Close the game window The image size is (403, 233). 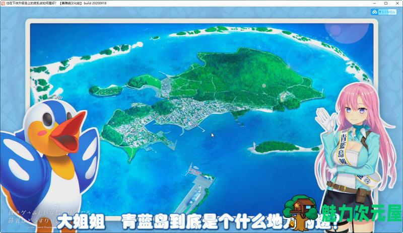tap(397, 3)
